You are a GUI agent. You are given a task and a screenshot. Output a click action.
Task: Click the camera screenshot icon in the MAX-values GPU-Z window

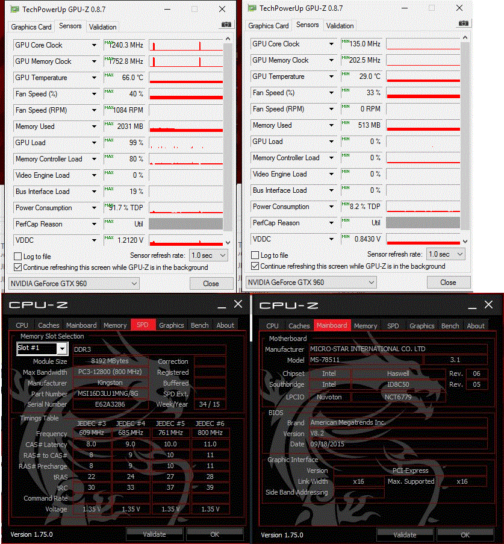[226, 24]
